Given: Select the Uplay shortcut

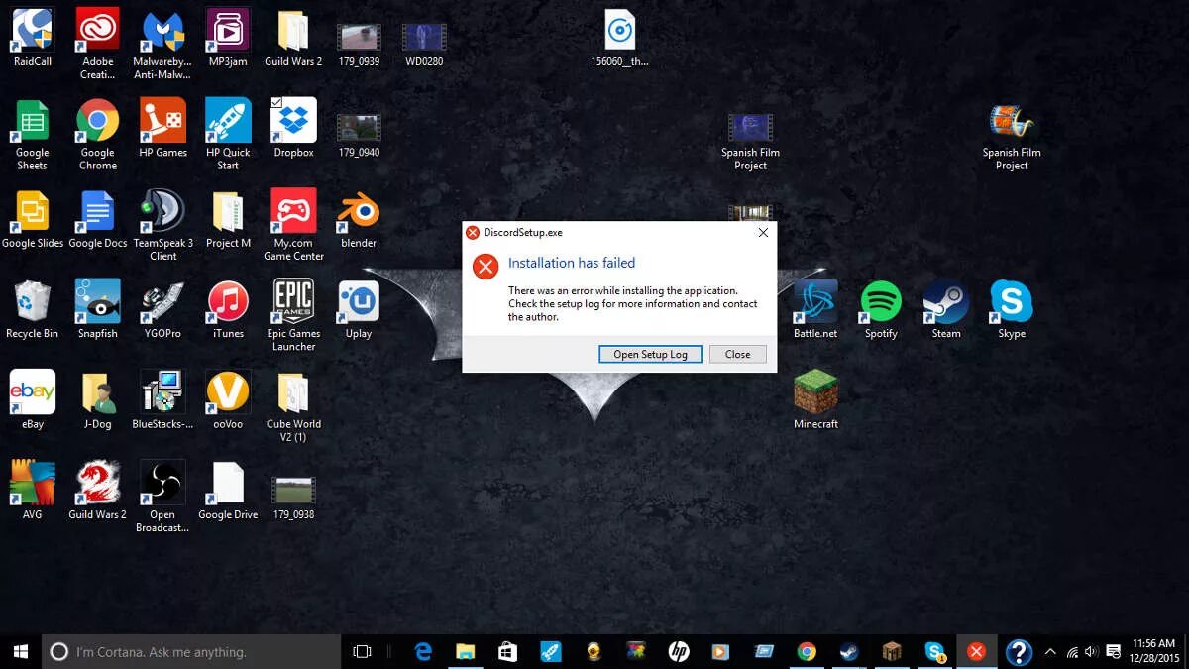Looking at the screenshot, I should click(x=359, y=309).
